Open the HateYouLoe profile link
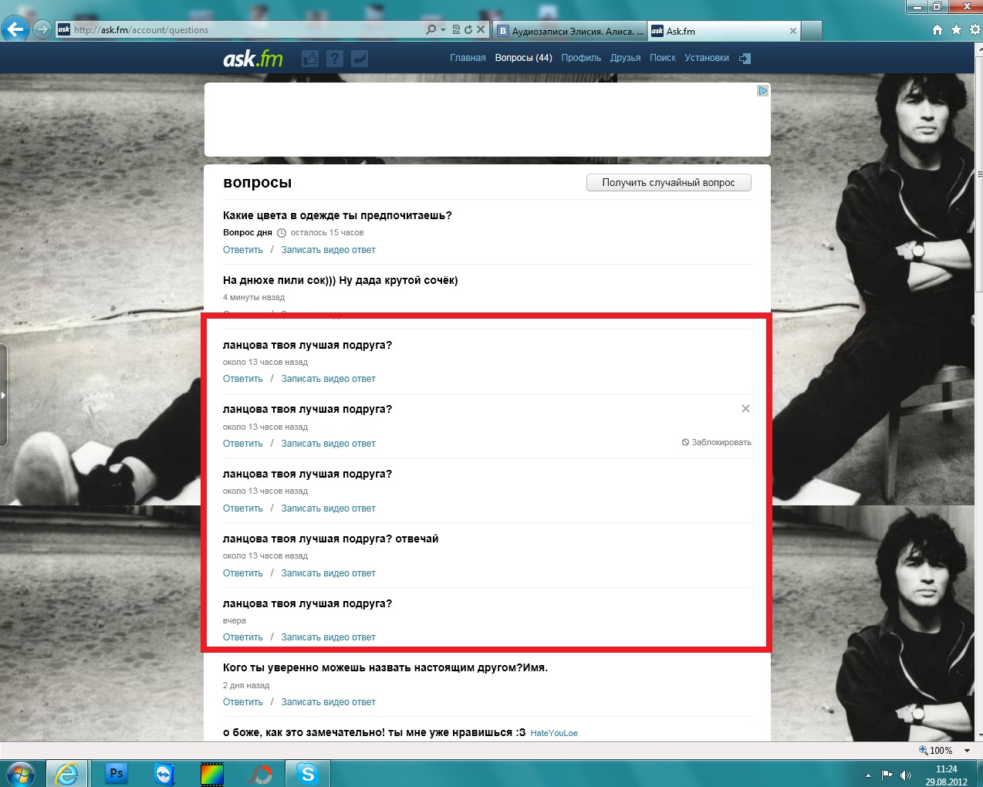 (554, 733)
